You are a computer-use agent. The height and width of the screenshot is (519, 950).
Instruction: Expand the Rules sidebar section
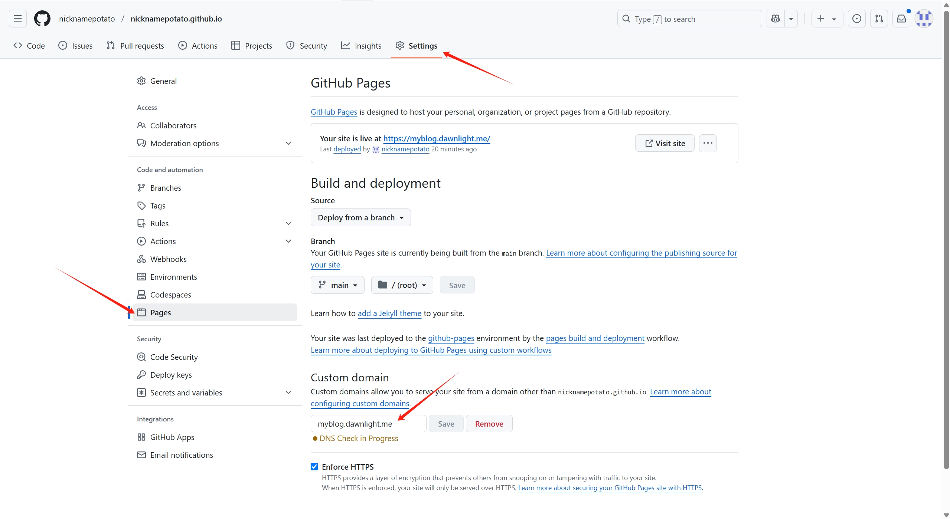tap(288, 223)
